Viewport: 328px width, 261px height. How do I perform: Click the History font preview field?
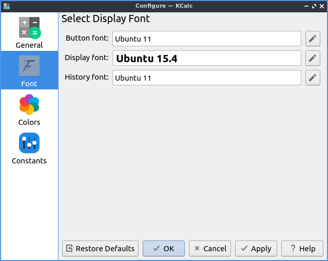206,78
